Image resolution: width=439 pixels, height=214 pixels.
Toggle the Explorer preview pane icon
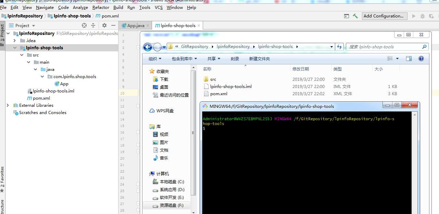409,59
